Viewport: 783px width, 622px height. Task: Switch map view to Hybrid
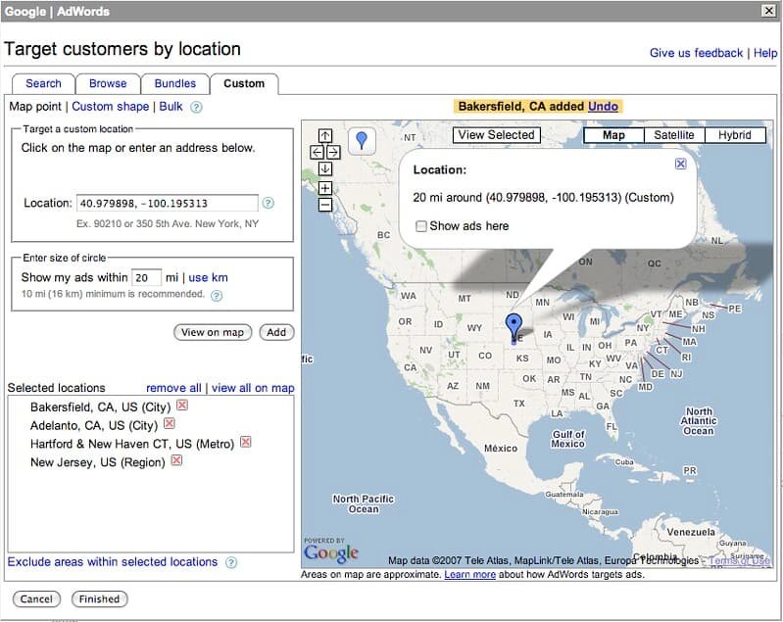coord(734,135)
